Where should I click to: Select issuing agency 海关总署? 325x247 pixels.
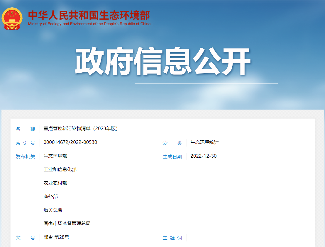pos(53,210)
